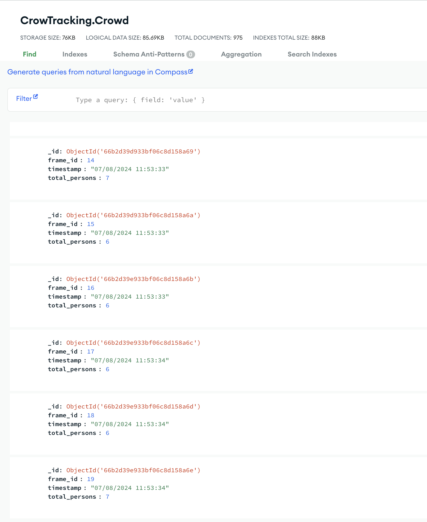This screenshot has height=522, width=427.
Task: Select ObjectId ending in 158a6d
Action: coord(134,406)
